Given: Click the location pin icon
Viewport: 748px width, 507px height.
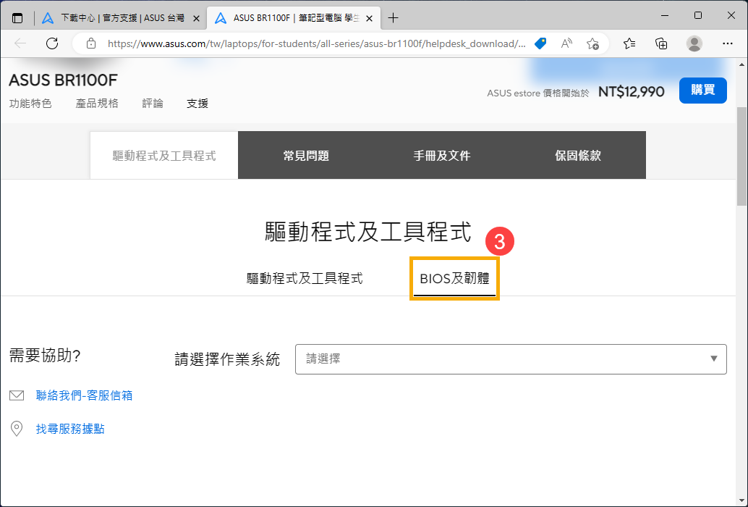Looking at the screenshot, I should [x=17, y=429].
